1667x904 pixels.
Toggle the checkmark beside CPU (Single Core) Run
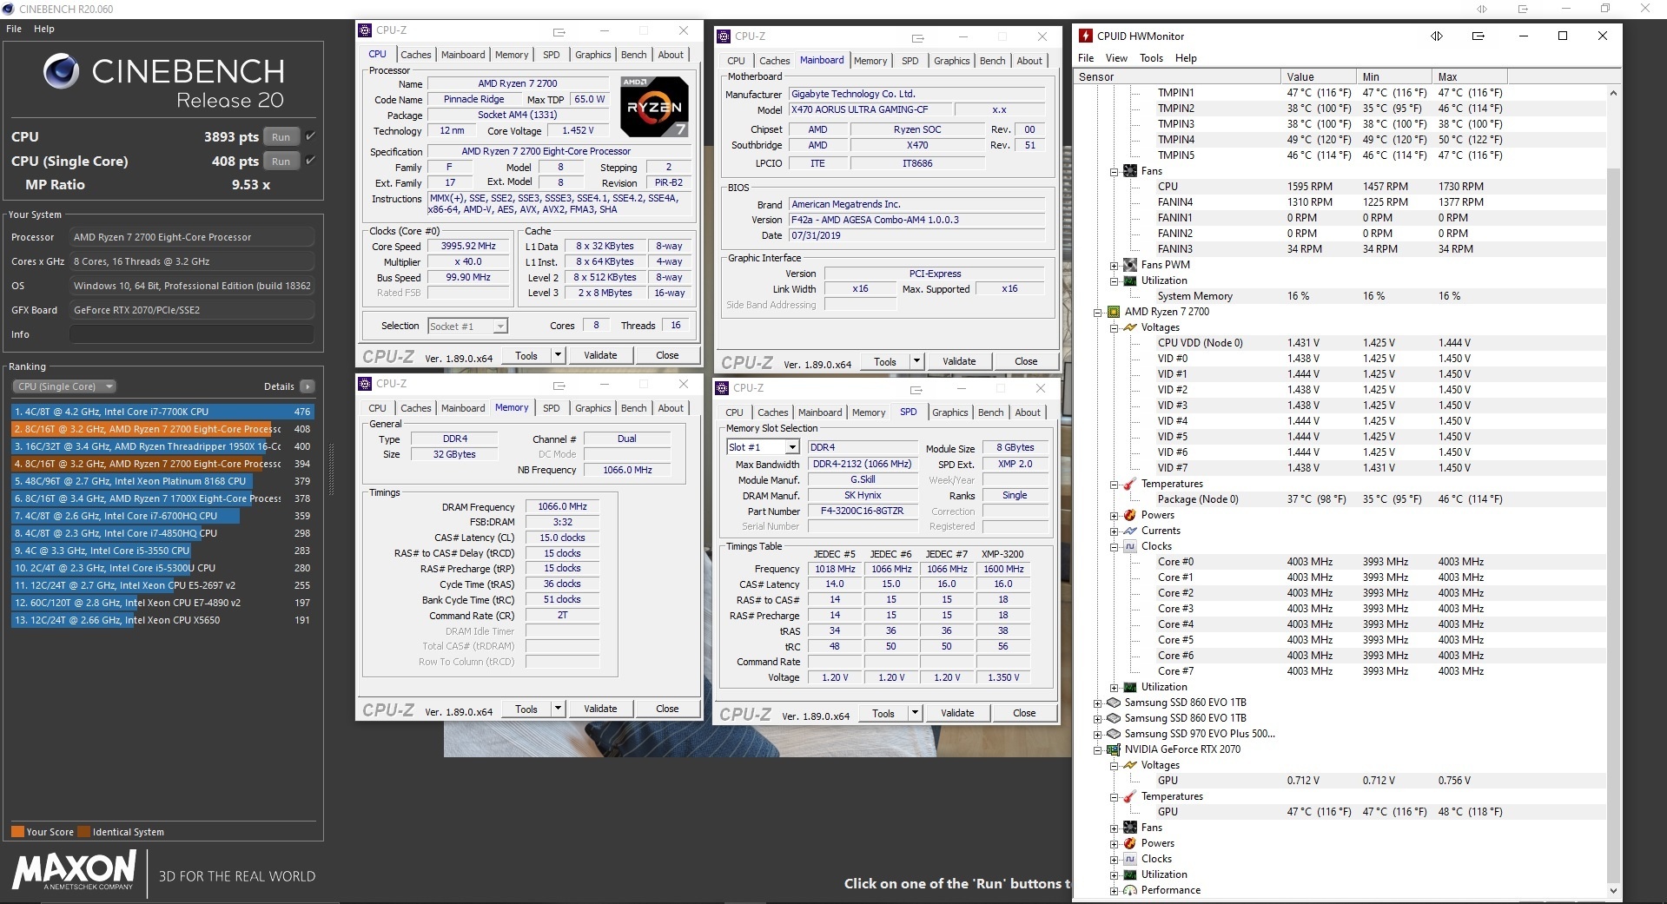coord(310,161)
